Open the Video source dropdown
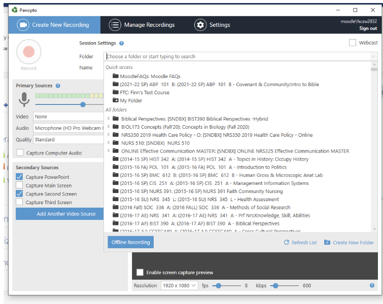The width and height of the screenshot is (383, 304). 68,117
